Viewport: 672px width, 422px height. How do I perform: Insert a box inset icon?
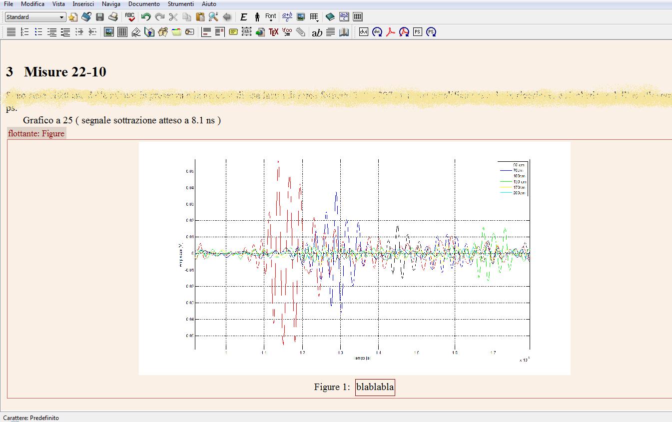(246, 32)
